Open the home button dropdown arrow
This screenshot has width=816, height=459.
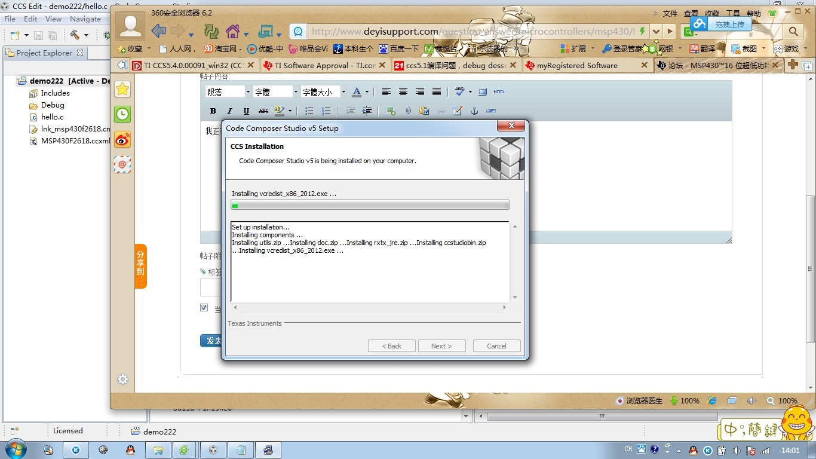tap(246, 34)
